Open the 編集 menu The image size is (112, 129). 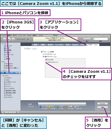(x=10, y=35)
